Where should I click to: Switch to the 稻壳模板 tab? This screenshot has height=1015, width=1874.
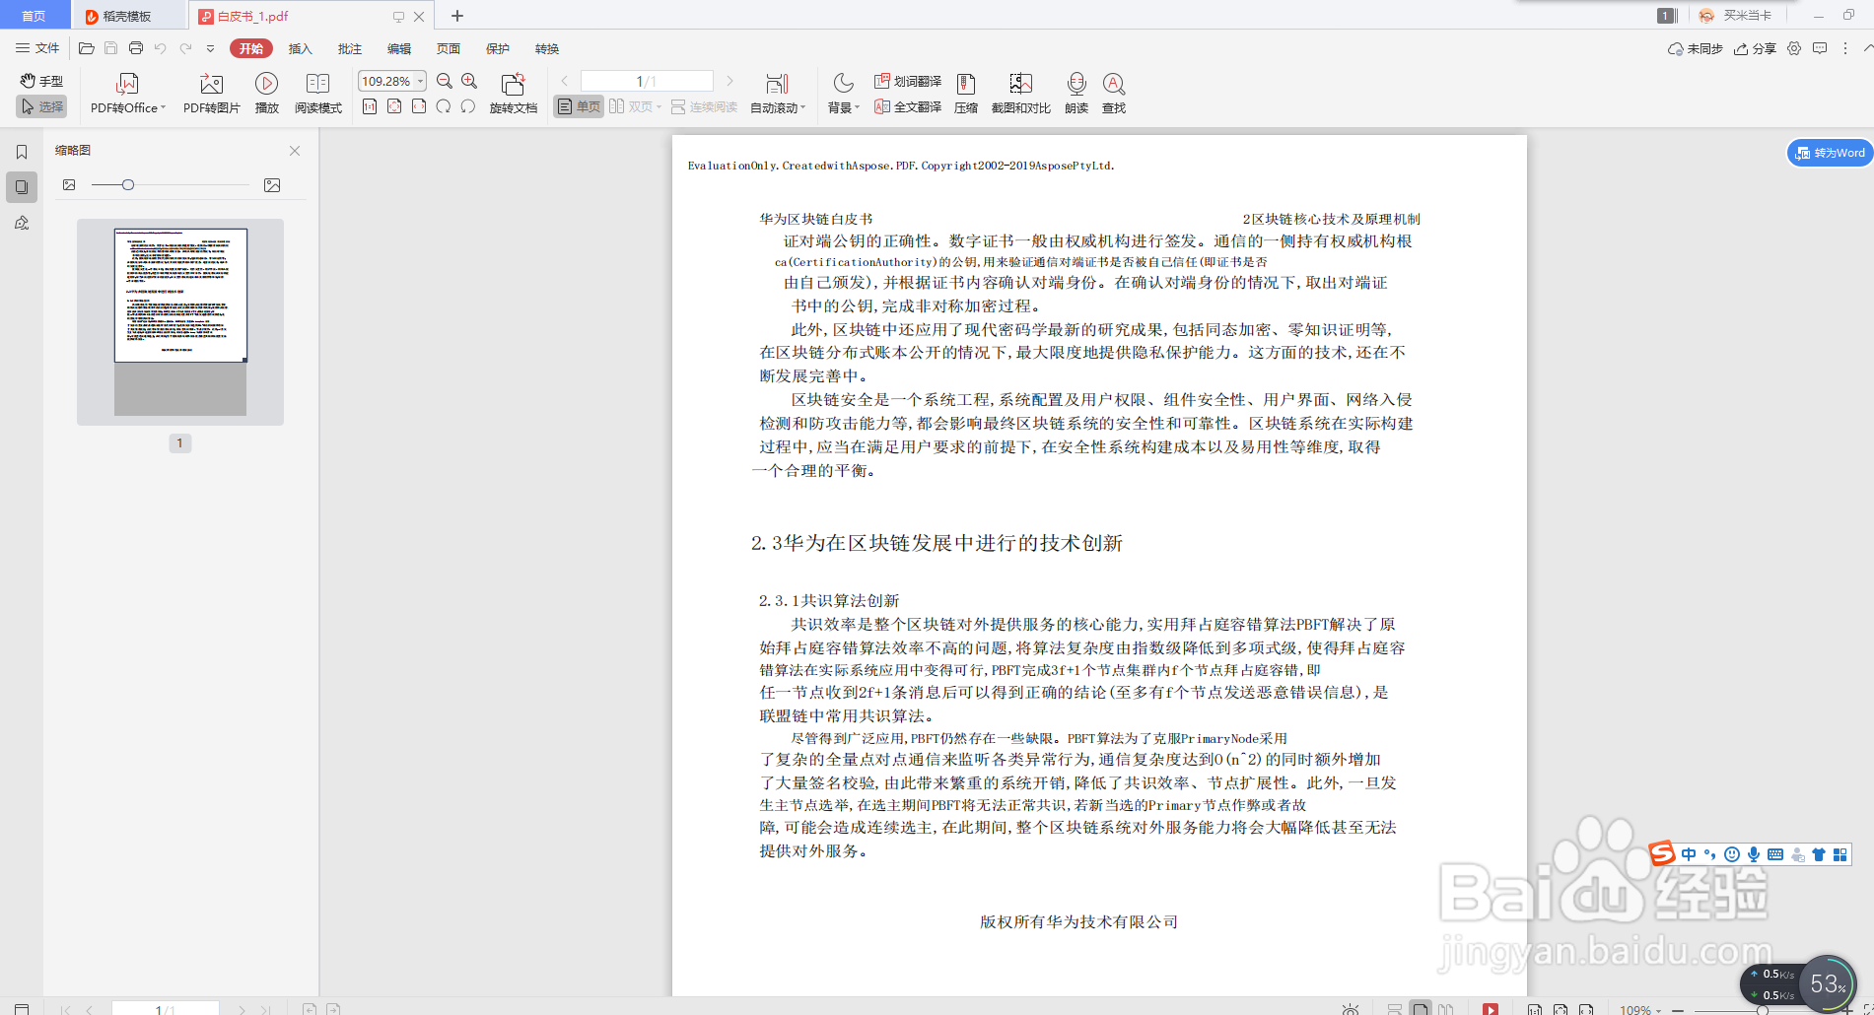[128, 16]
